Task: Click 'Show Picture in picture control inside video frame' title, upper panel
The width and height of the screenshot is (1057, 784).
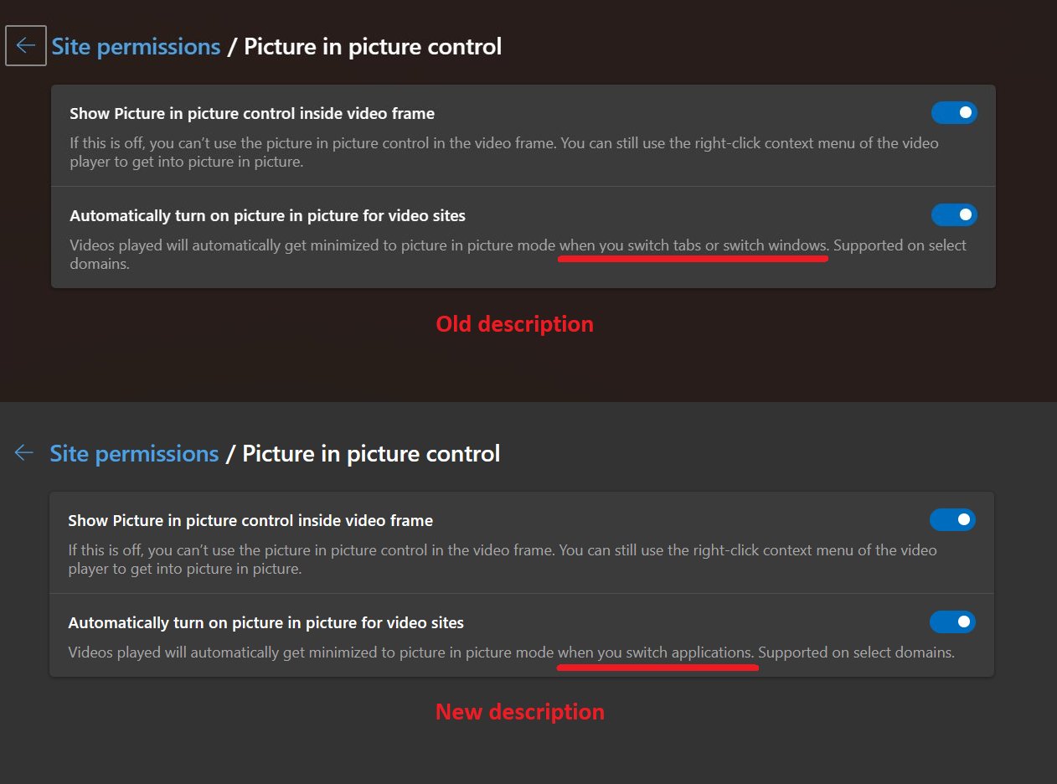Action: click(252, 113)
